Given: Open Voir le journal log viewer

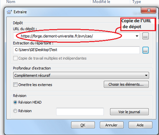Looking at the screenshot, I should 129,112.
